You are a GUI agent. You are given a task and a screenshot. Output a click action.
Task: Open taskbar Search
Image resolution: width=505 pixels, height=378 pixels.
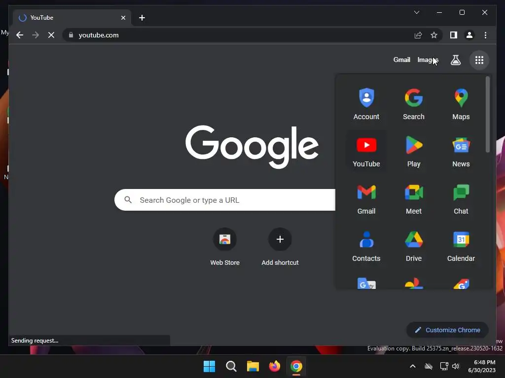[231, 366]
